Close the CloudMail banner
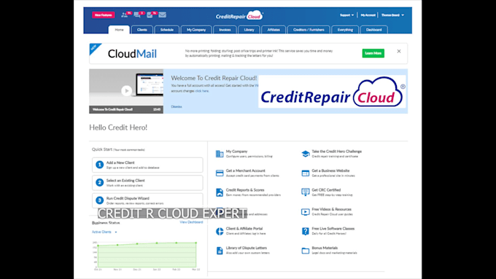Viewport: 496px width, 279px height. click(399, 51)
